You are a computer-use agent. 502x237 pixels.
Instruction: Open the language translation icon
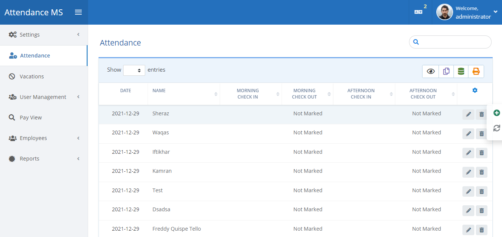click(418, 12)
